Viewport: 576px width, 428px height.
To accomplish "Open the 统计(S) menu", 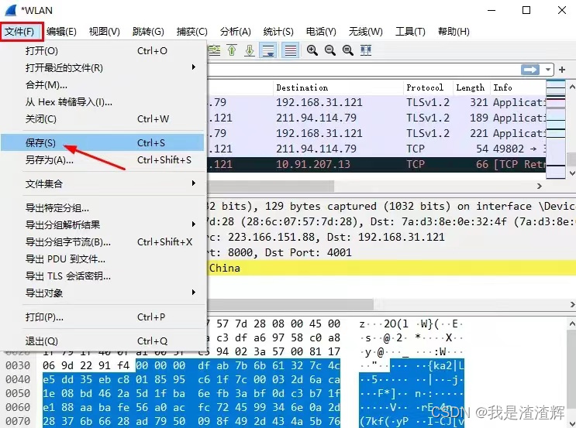I will coord(278,32).
